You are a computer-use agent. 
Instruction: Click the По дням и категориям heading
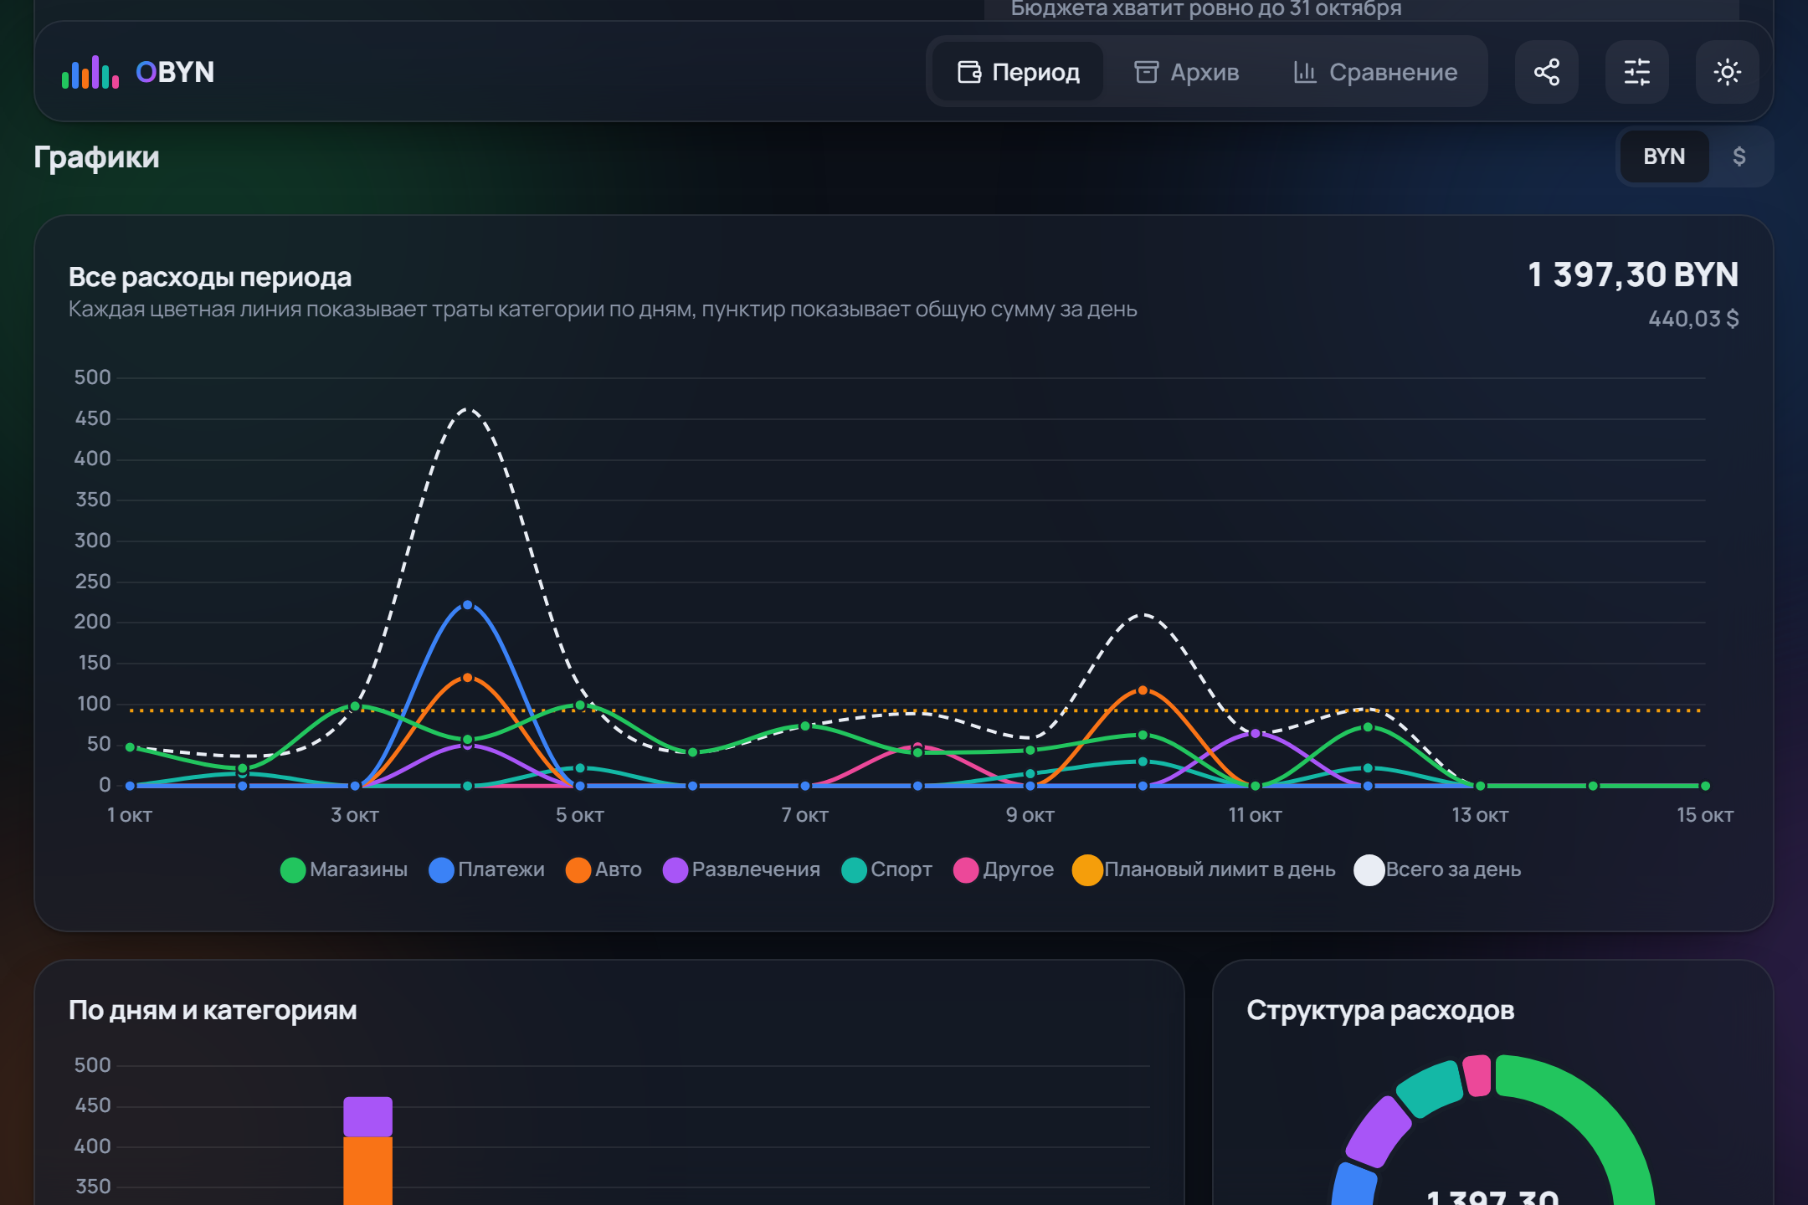point(213,1010)
